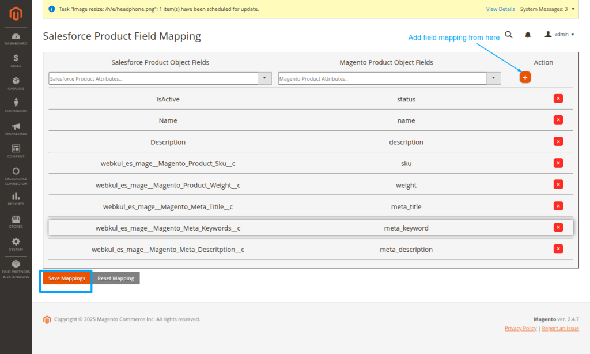Click webkul_es_mage__Magento_Meta_Descritption__c text

(x=168, y=250)
